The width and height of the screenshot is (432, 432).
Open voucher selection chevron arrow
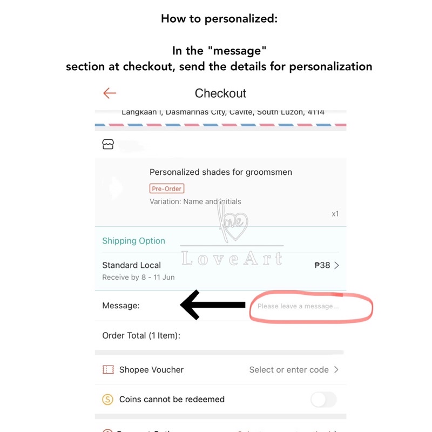tap(336, 370)
